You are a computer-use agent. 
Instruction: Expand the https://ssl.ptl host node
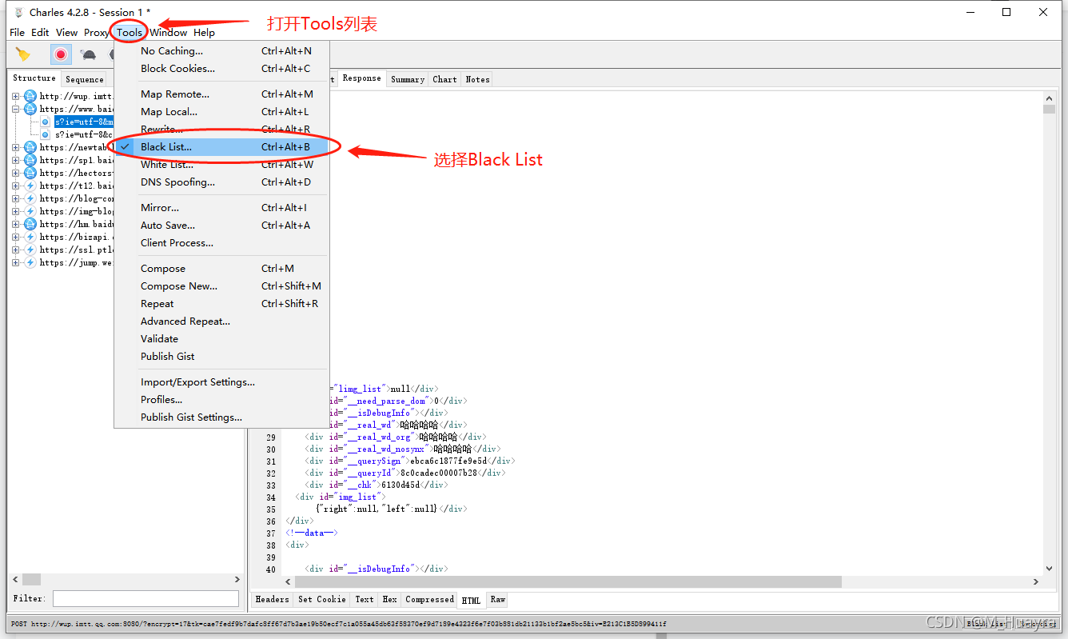pos(16,250)
